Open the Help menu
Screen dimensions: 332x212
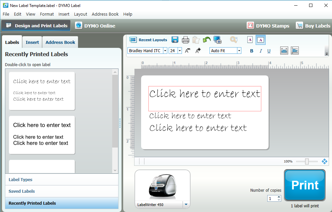click(128, 14)
